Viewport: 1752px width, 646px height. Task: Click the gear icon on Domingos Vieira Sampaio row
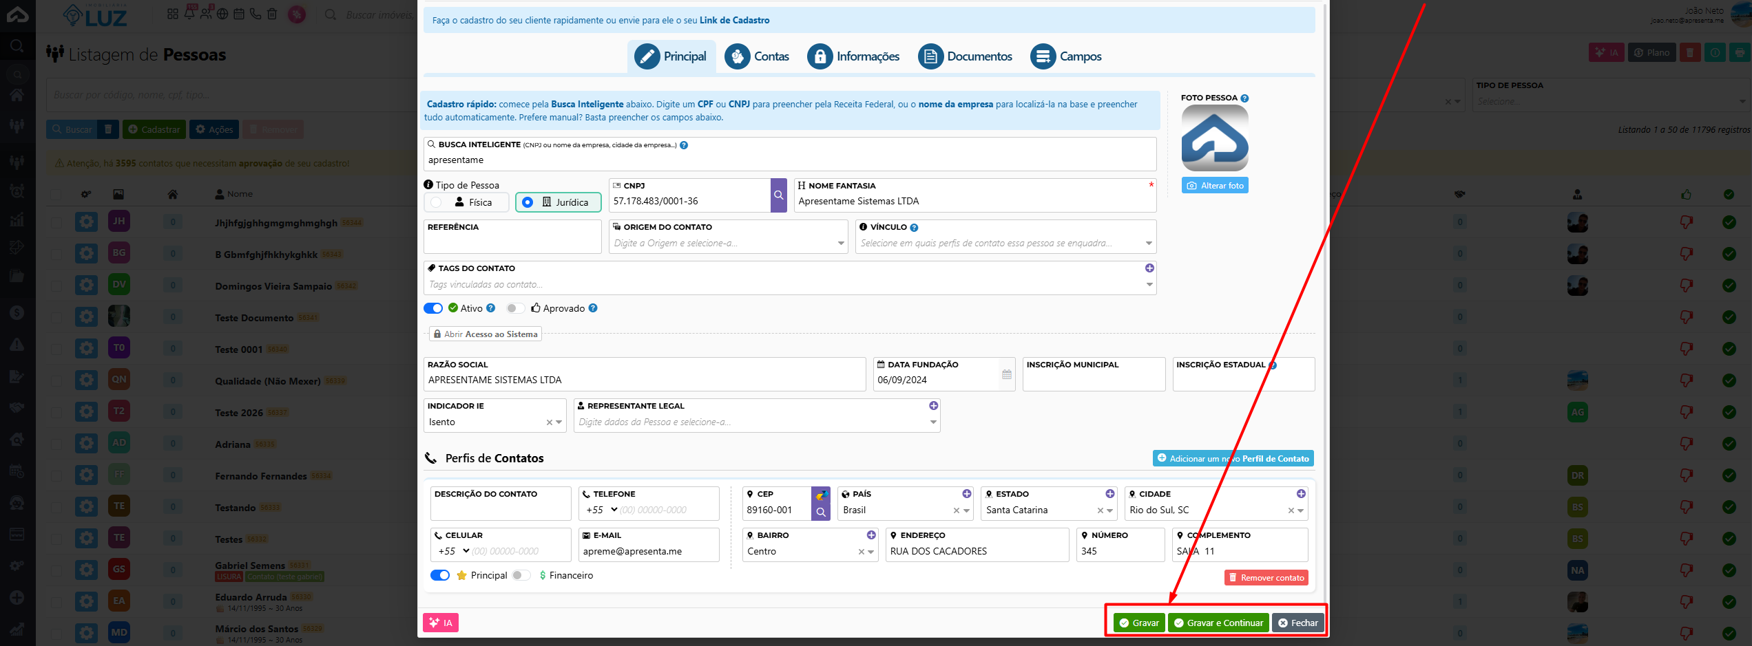tap(86, 285)
